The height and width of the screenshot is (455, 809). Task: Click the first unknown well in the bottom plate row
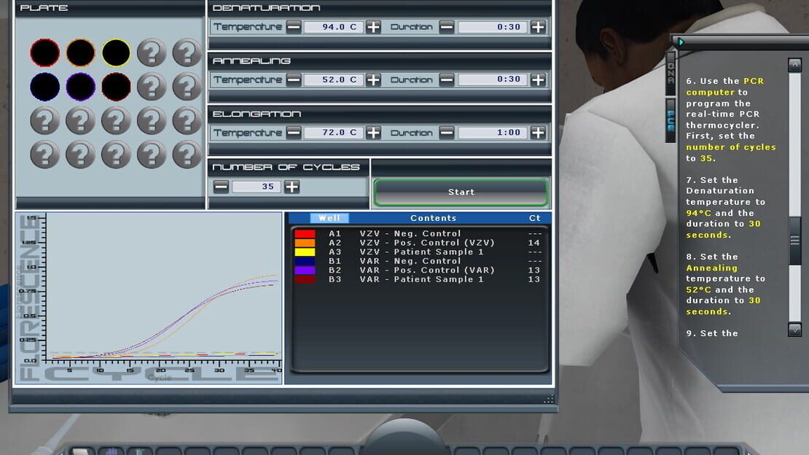click(45, 155)
